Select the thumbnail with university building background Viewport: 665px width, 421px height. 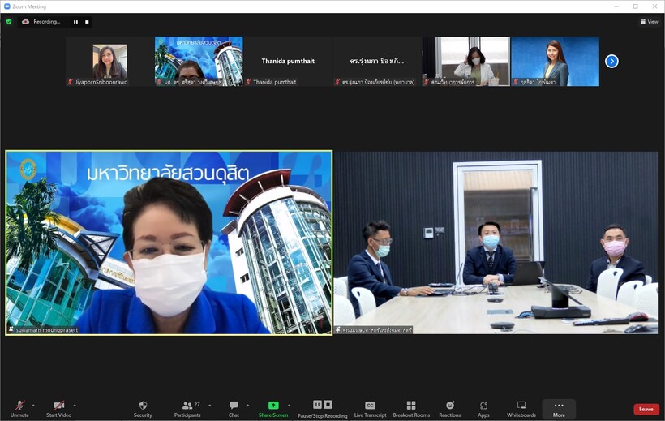click(x=199, y=61)
